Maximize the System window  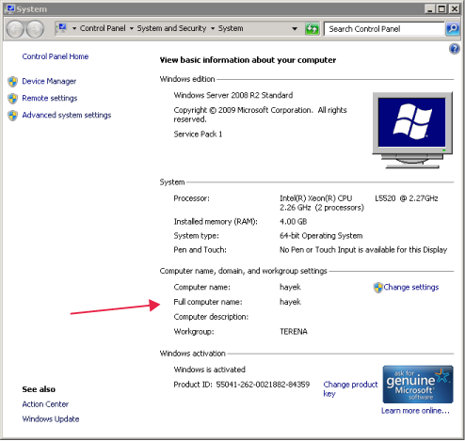click(x=441, y=8)
